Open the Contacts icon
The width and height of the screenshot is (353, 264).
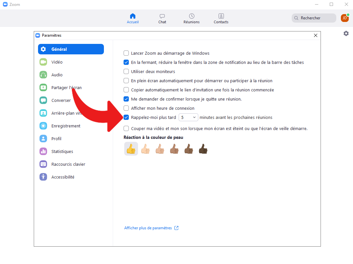tap(221, 16)
